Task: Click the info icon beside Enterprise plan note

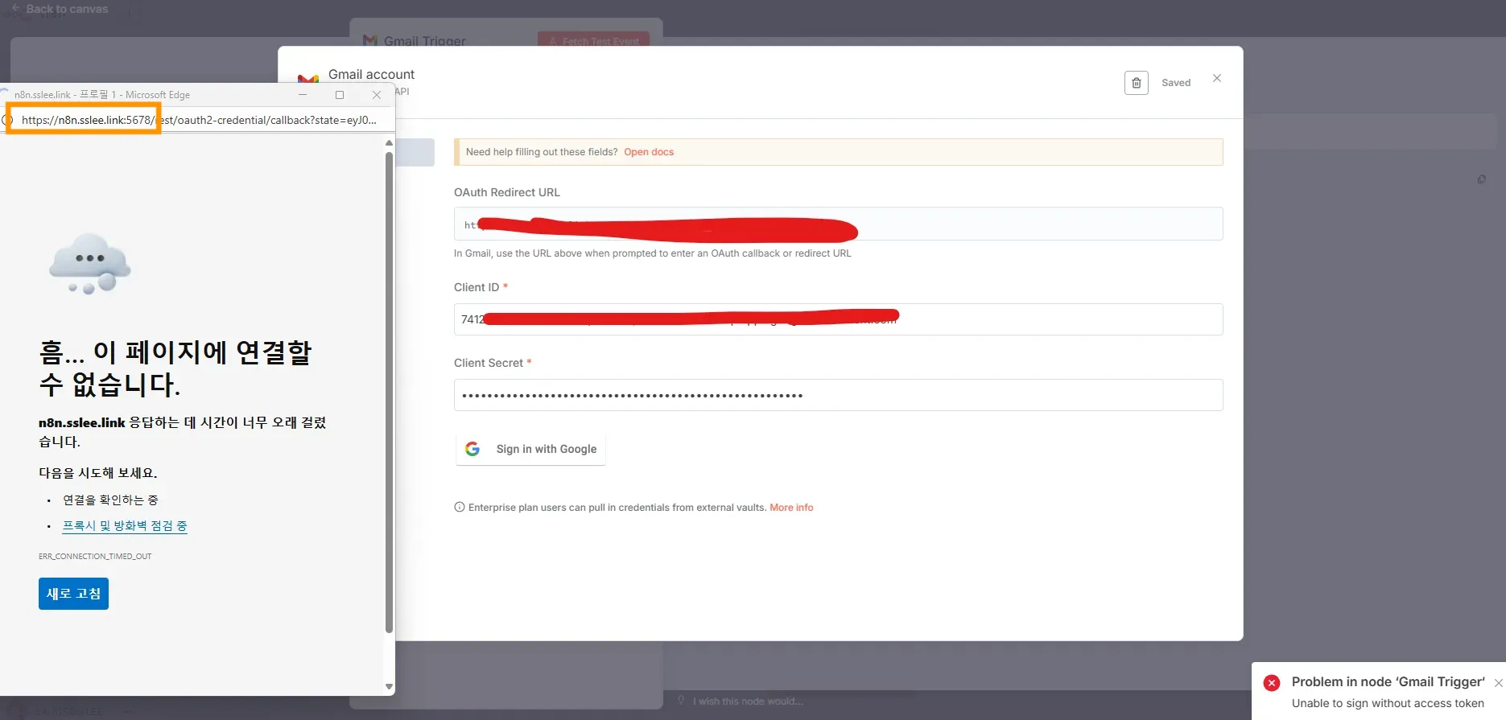Action: tap(460, 507)
